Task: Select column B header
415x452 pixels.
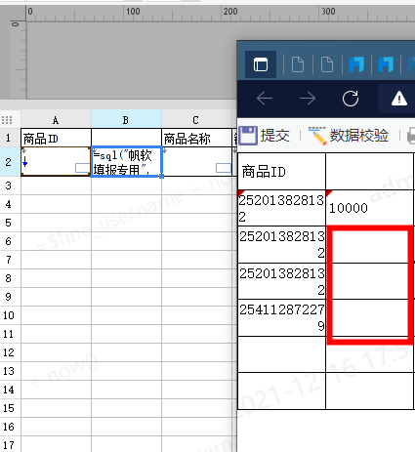Action: [x=126, y=120]
